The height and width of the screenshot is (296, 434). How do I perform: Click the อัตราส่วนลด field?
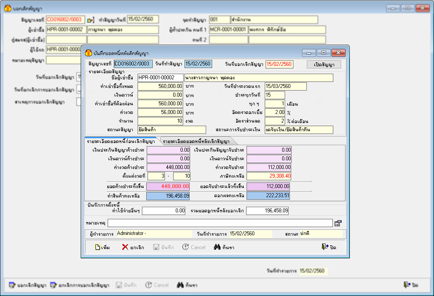coord(275,121)
